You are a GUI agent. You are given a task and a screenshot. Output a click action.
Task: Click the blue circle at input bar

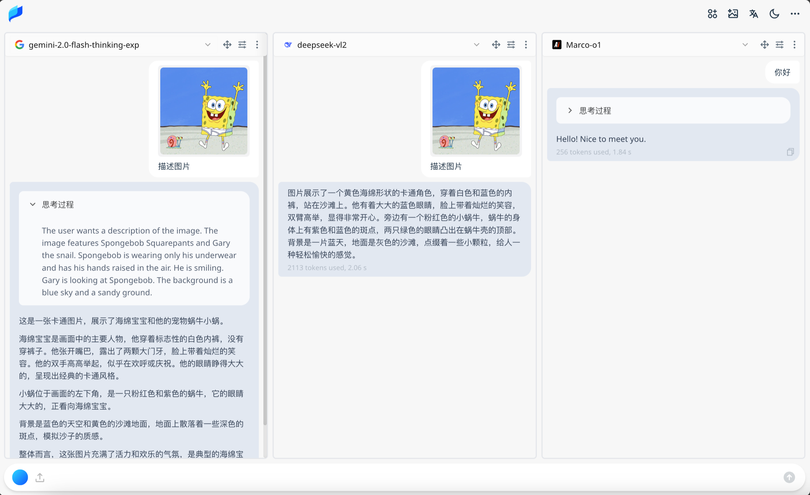[x=20, y=477]
